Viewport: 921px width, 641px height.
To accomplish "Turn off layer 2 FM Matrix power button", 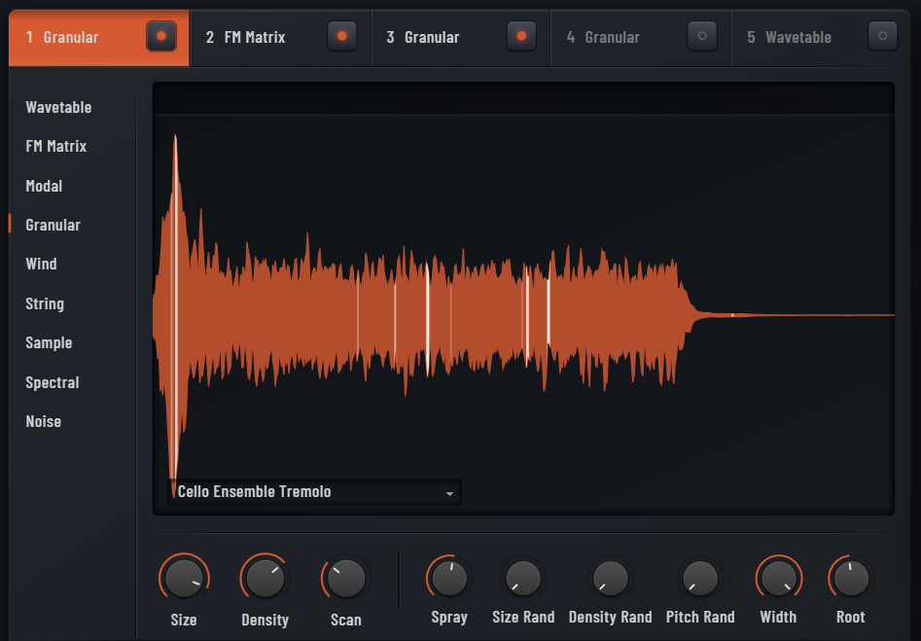I will click(342, 36).
